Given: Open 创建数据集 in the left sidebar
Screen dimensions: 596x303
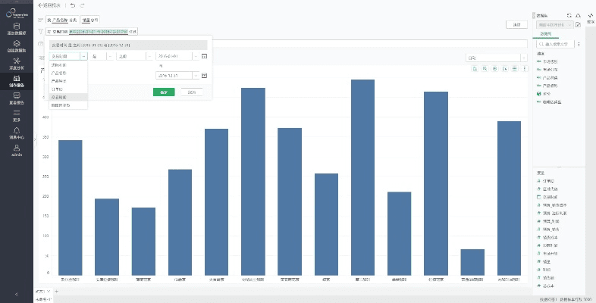Looking at the screenshot, I should [x=17, y=46].
